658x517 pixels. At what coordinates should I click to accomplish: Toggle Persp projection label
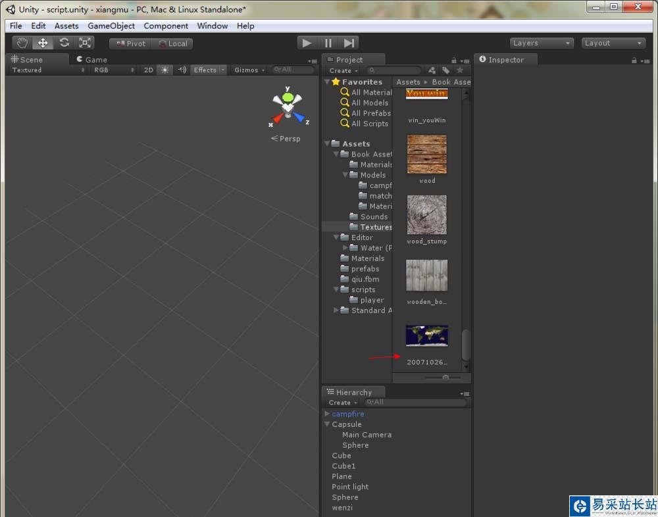click(x=286, y=139)
